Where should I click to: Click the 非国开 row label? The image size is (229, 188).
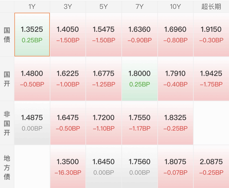point(7,123)
